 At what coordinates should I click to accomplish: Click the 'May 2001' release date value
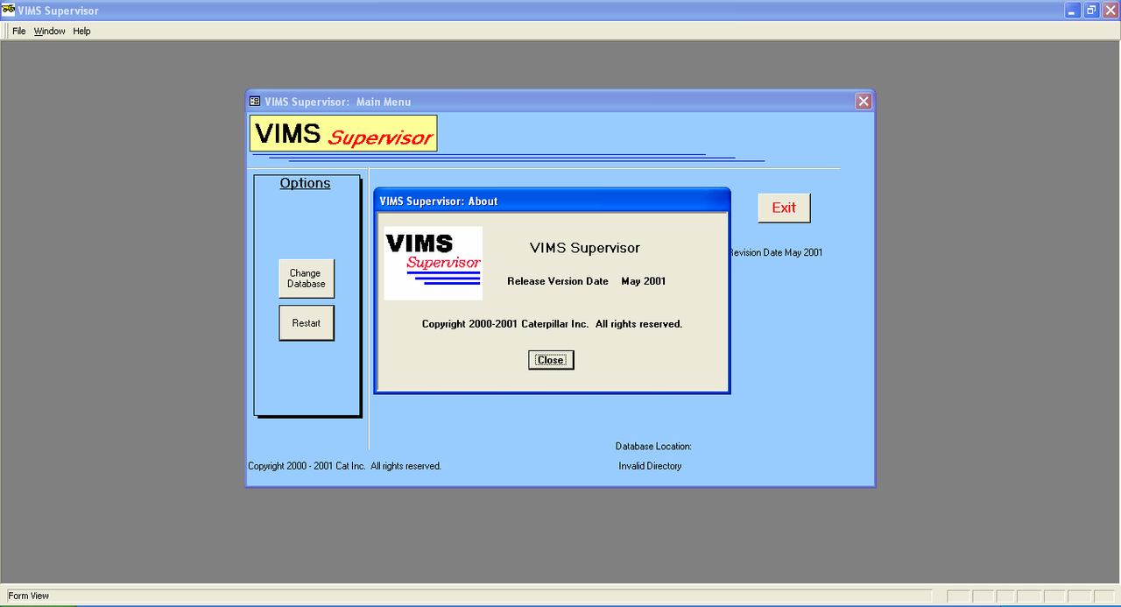pos(644,281)
